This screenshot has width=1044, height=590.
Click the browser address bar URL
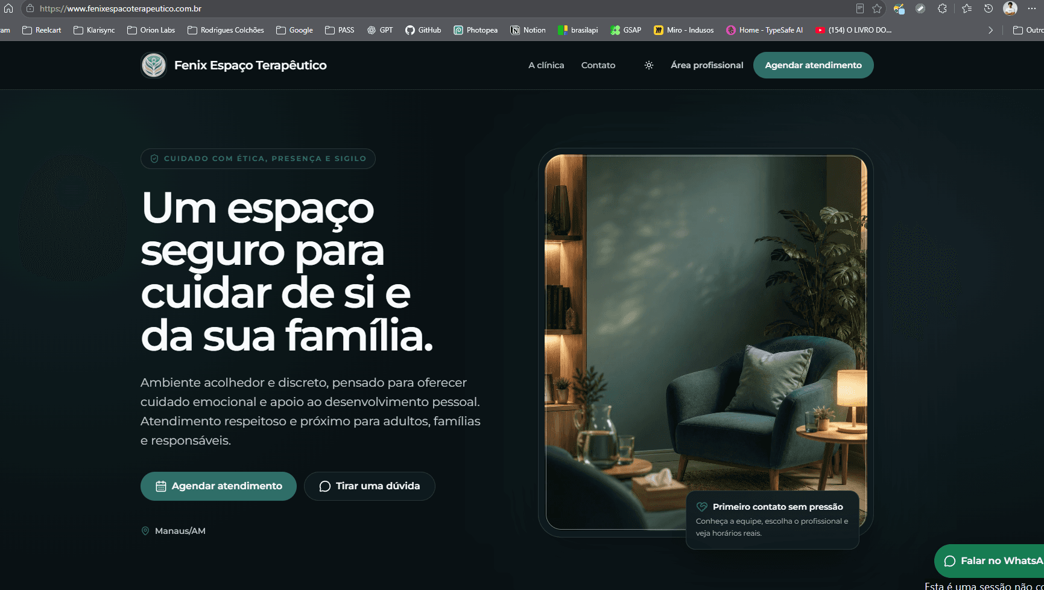[121, 8]
